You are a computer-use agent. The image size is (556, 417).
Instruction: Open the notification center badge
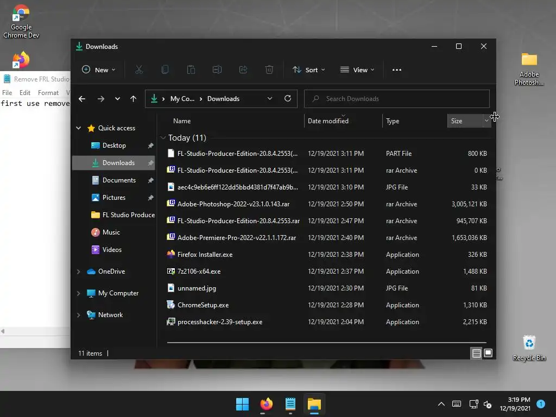[x=541, y=404]
